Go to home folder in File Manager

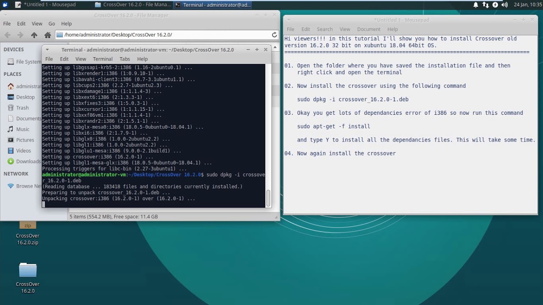[48, 35]
